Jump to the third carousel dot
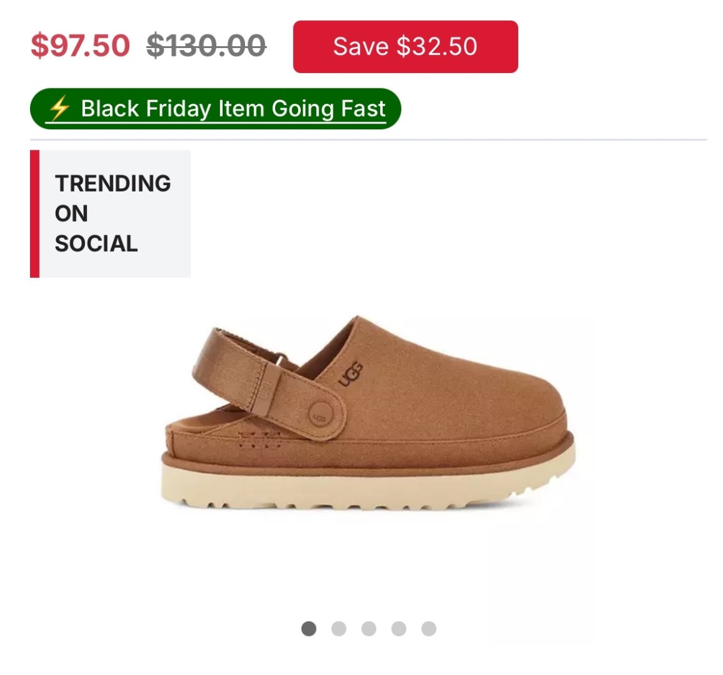This screenshot has width=723, height=675. pyautogui.click(x=369, y=629)
